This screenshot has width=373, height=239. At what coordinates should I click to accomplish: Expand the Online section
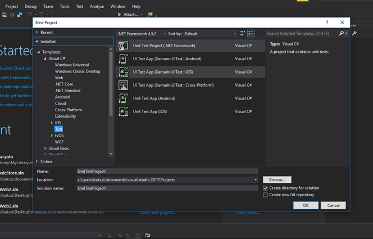click(37, 161)
